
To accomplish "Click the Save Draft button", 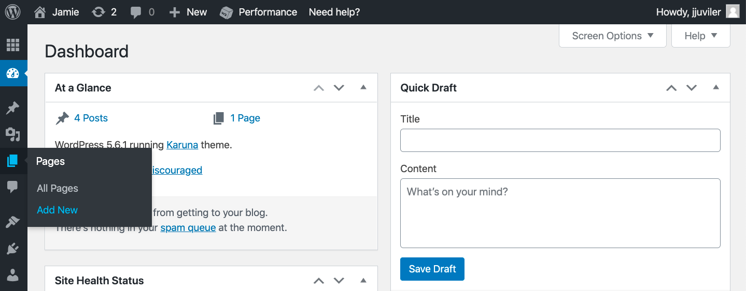I will [x=432, y=269].
